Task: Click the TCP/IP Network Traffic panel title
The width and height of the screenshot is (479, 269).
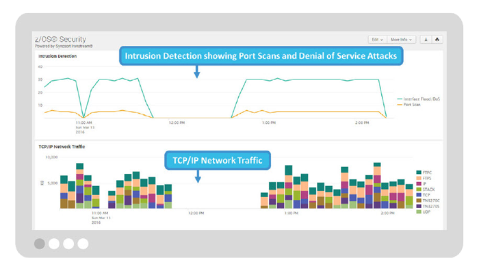Action: point(62,146)
